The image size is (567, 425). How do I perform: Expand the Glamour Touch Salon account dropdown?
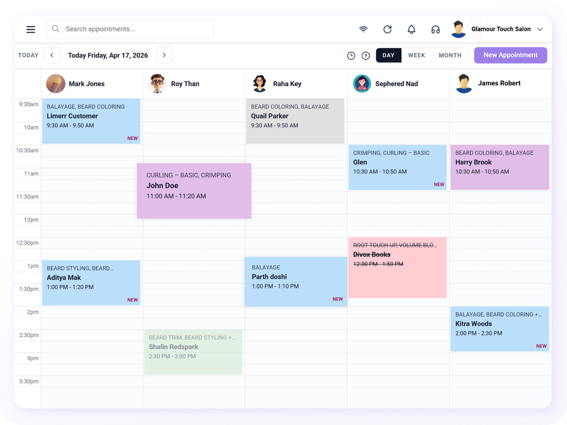coord(540,29)
